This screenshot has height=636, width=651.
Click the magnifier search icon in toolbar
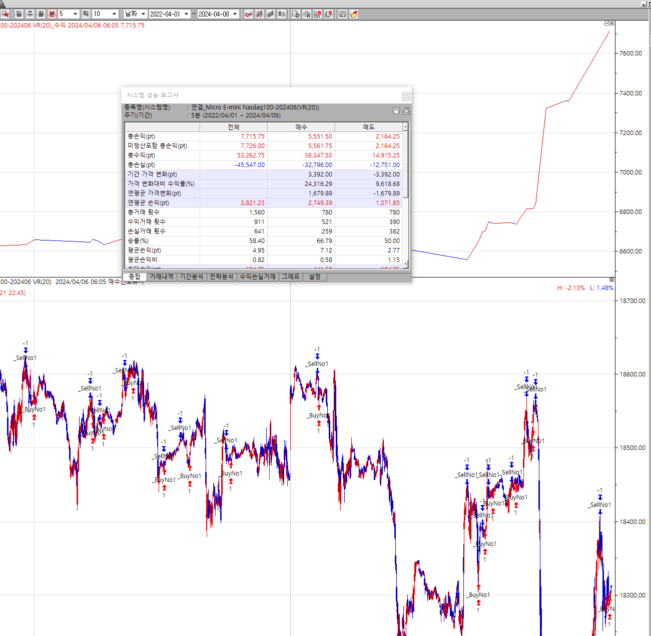click(x=6, y=14)
